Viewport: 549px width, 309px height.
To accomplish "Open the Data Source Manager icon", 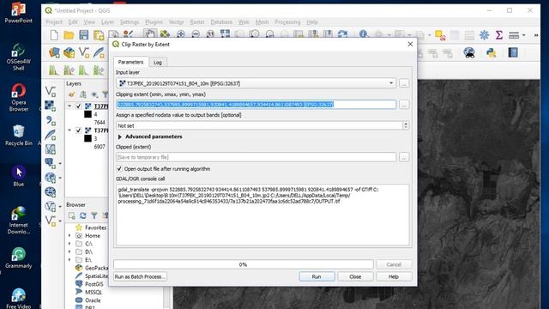I will [54, 53].
